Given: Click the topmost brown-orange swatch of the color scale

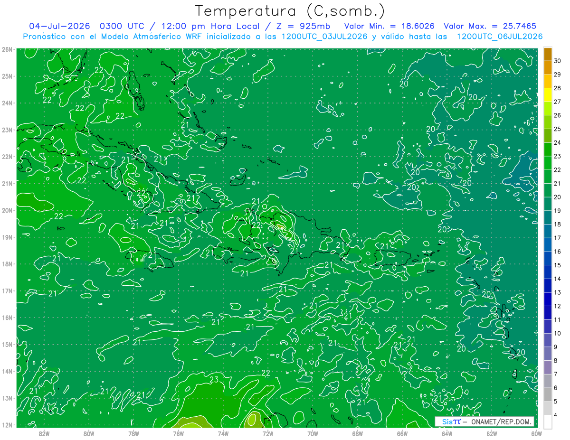Looking at the screenshot, I should (548, 54).
